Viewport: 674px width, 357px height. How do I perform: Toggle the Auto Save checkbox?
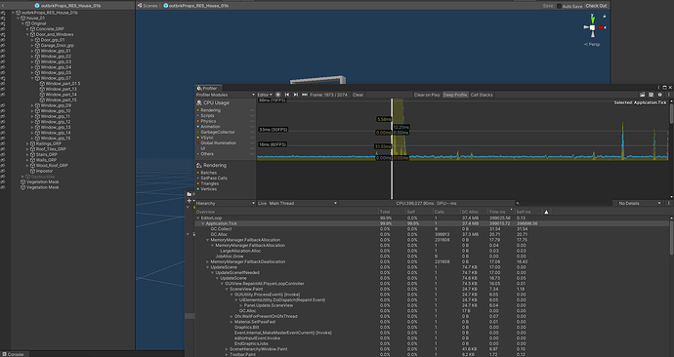pos(560,6)
